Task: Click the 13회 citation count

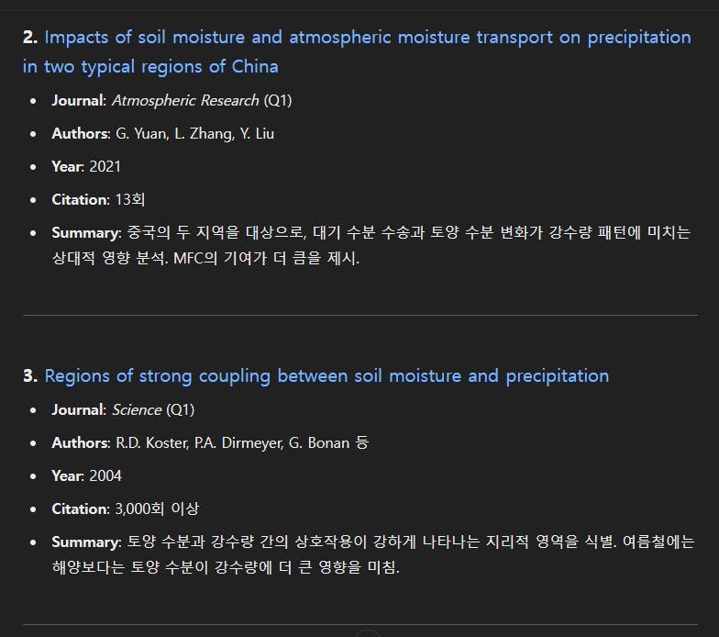Action: point(130,200)
